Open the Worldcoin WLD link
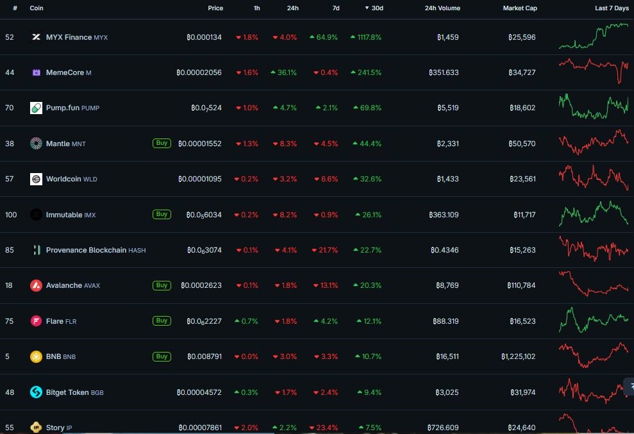The width and height of the screenshot is (634, 434). tap(72, 179)
